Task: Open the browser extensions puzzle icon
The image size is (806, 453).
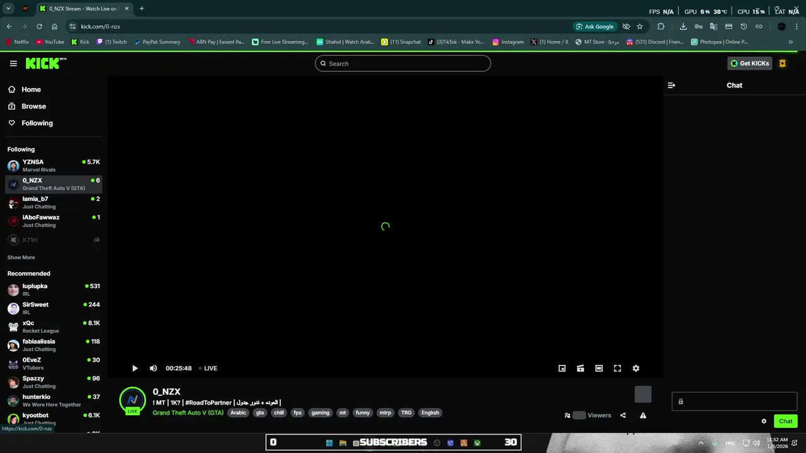Action: [661, 26]
